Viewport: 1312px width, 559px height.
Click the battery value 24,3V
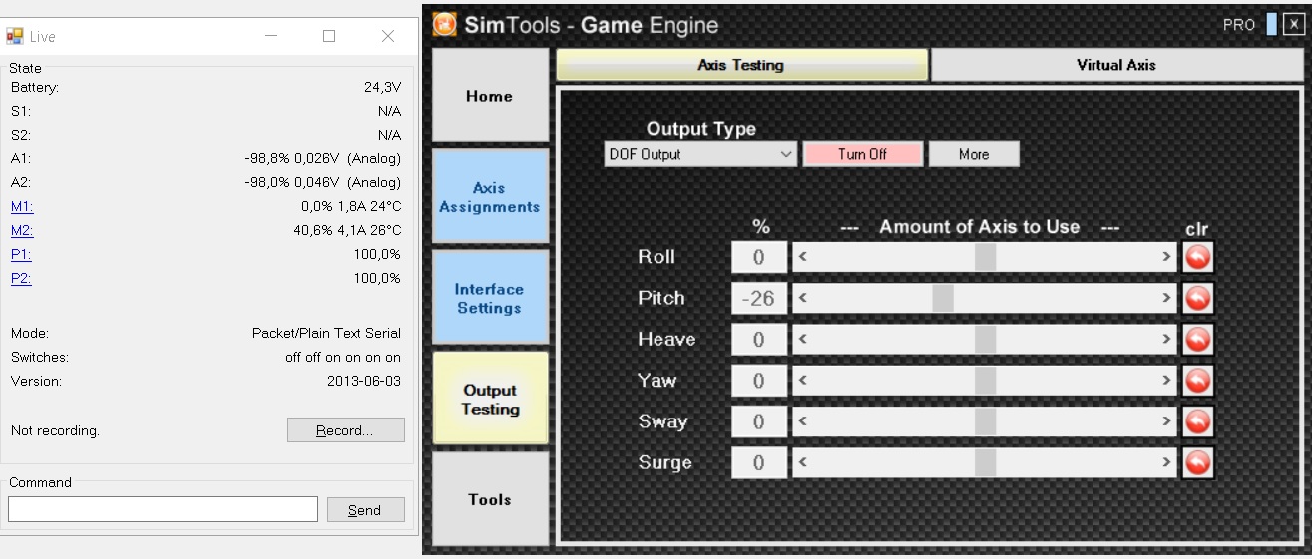coord(382,87)
